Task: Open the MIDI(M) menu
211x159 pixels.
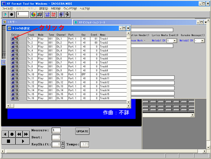Action: [x=56, y=8]
